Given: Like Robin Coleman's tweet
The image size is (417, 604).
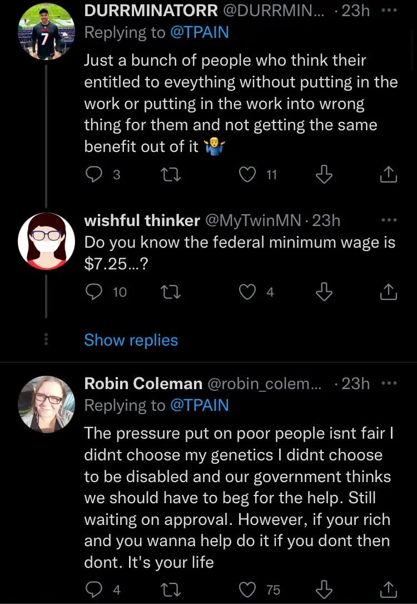Looking at the screenshot, I should click(x=246, y=590).
